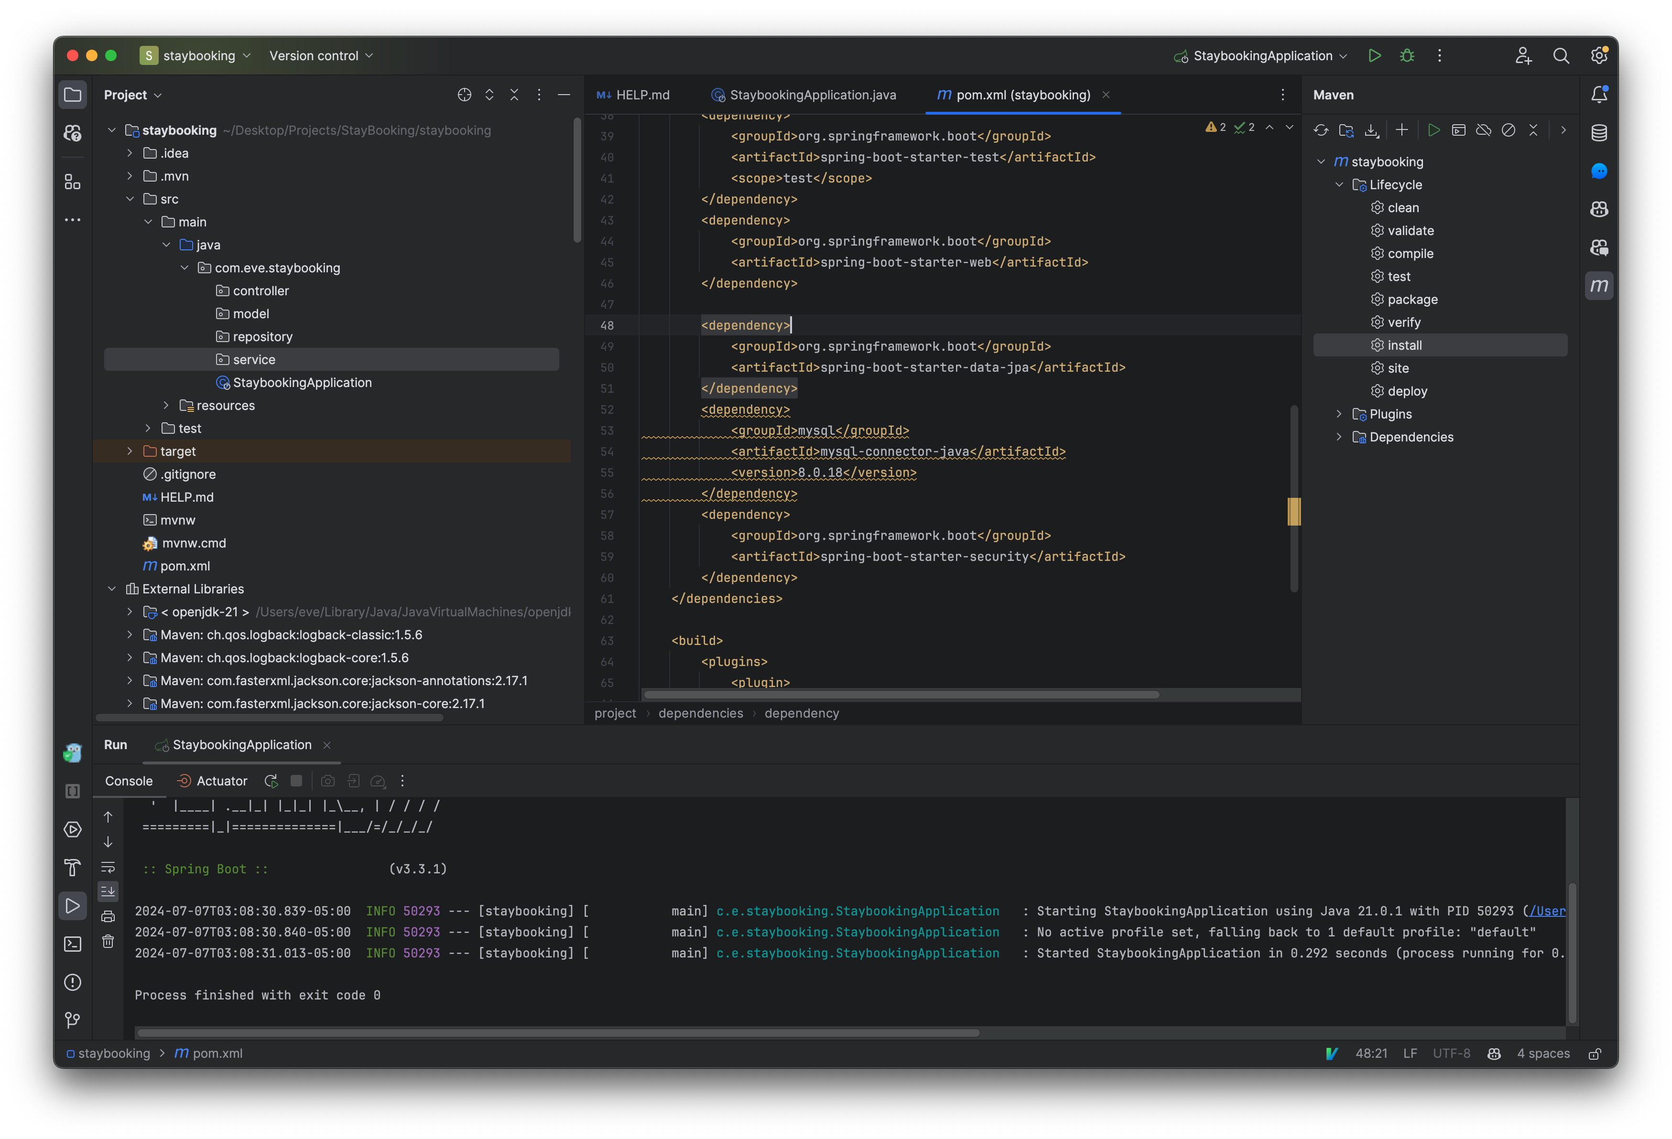Open Git tool window icon

(x=73, y=1021)
